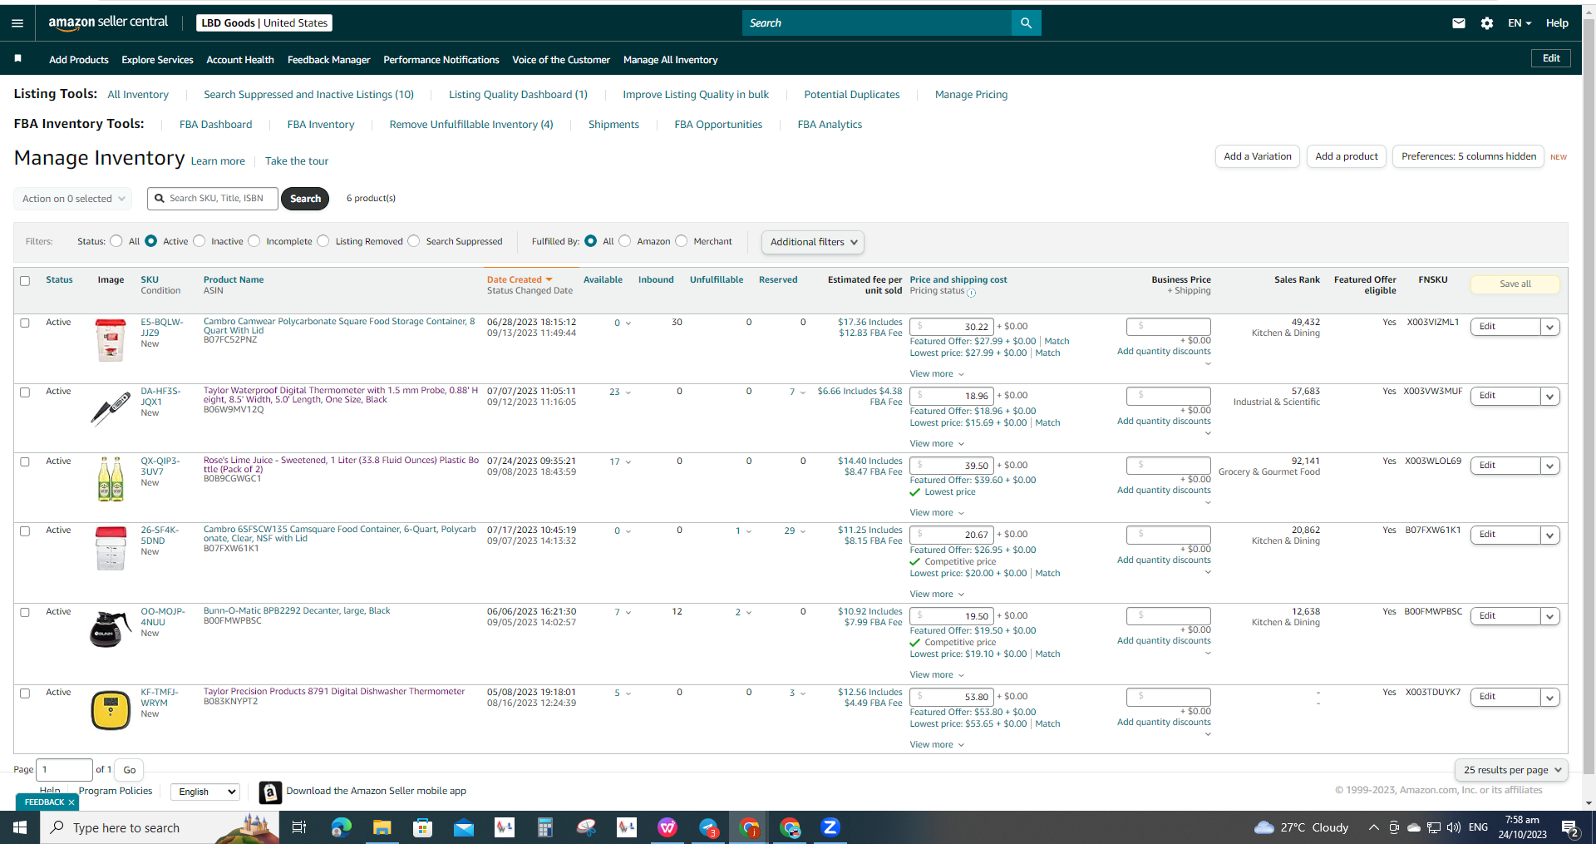Tick the select-all checkbox in table header
This screenshot has height=844, width=1596.
pyautogui.click(x=25, y=281)
